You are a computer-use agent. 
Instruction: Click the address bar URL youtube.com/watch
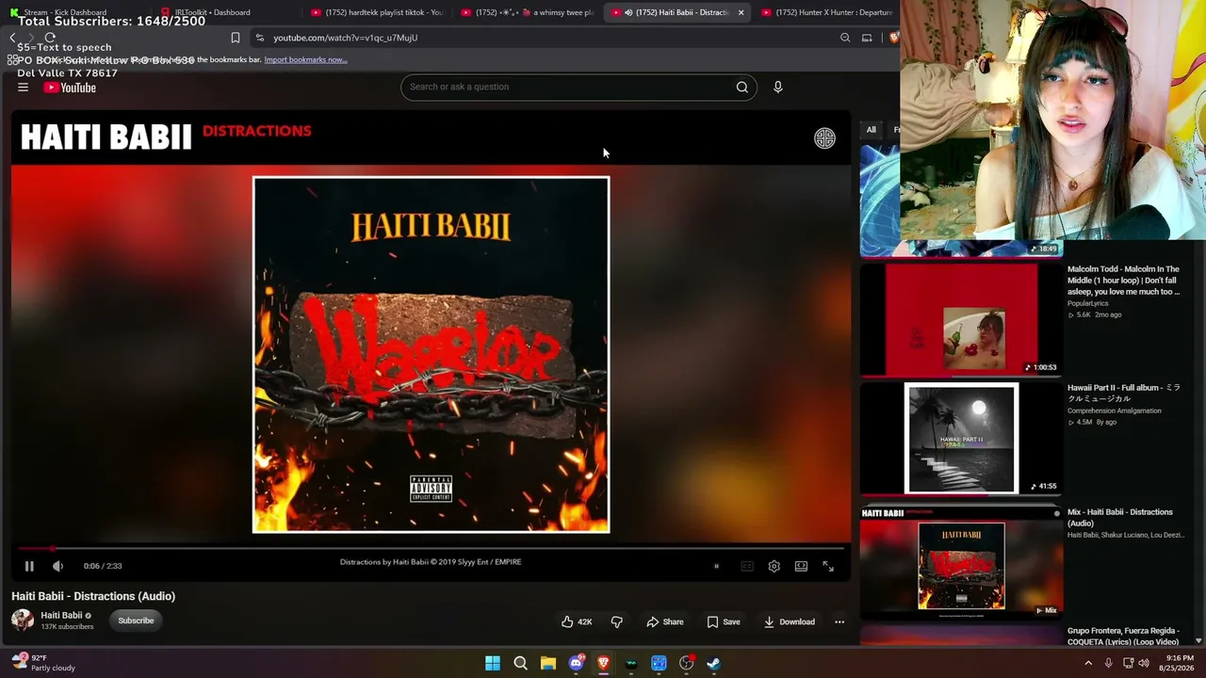tap(345, 38)
